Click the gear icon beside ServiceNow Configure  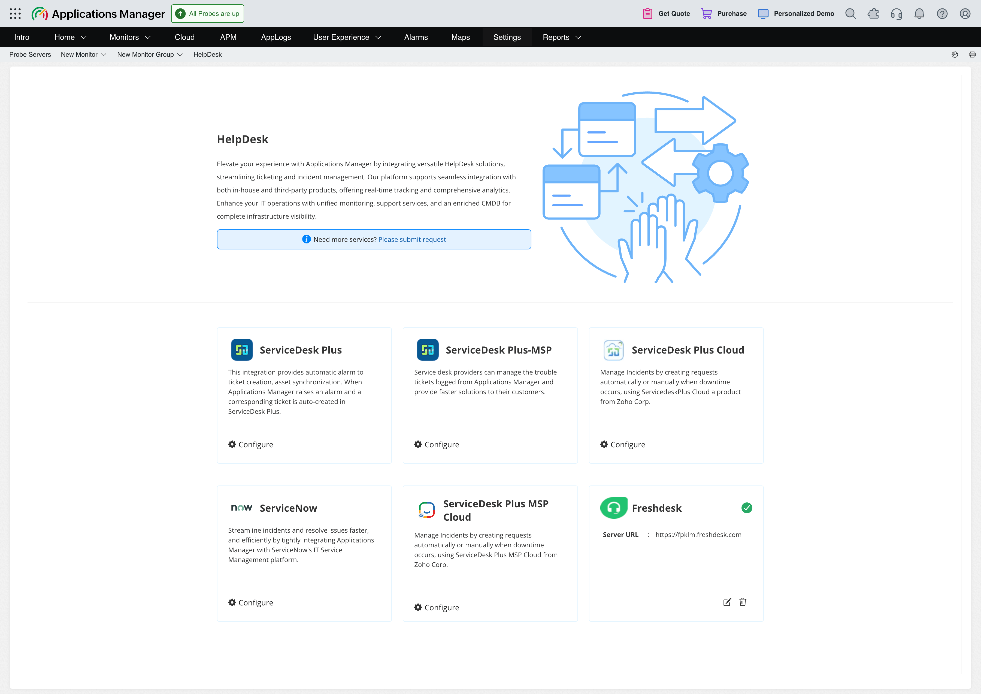232,602
